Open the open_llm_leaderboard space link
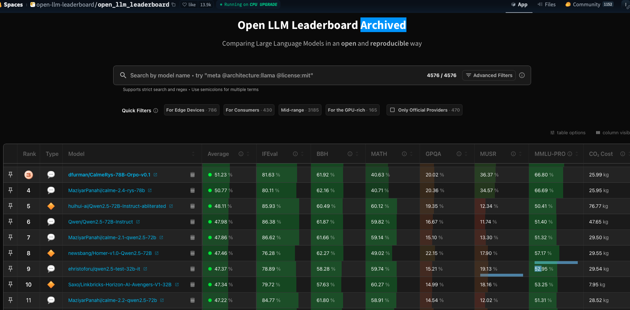Screen dimensions: 630x310 (133, 5)
